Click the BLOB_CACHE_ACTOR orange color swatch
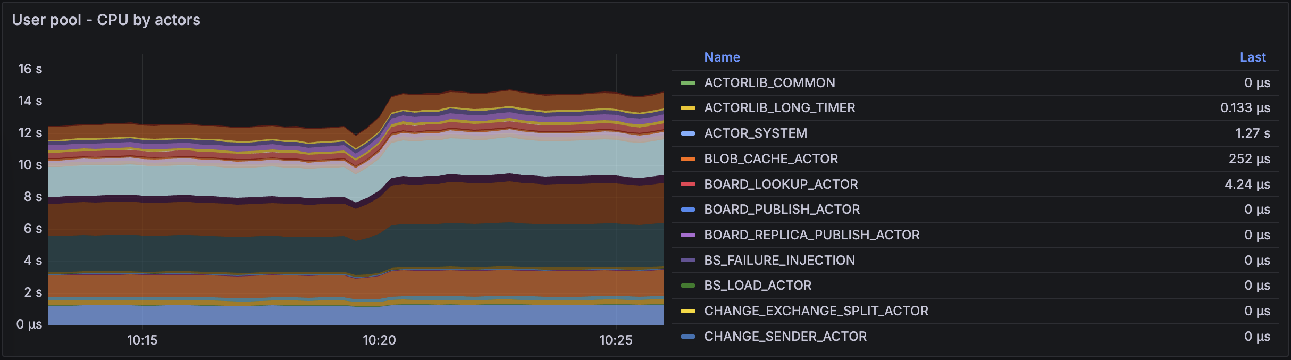Screen dimensions: 1291x360 (x=688, y=159)
